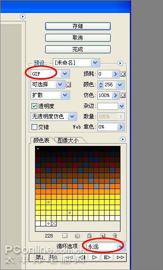Open the 损耗 lossy slider arrow
Screen dimensions: 163x270
coord(116,74)
